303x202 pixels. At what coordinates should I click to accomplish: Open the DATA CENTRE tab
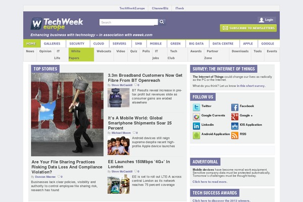pos(223,43)
